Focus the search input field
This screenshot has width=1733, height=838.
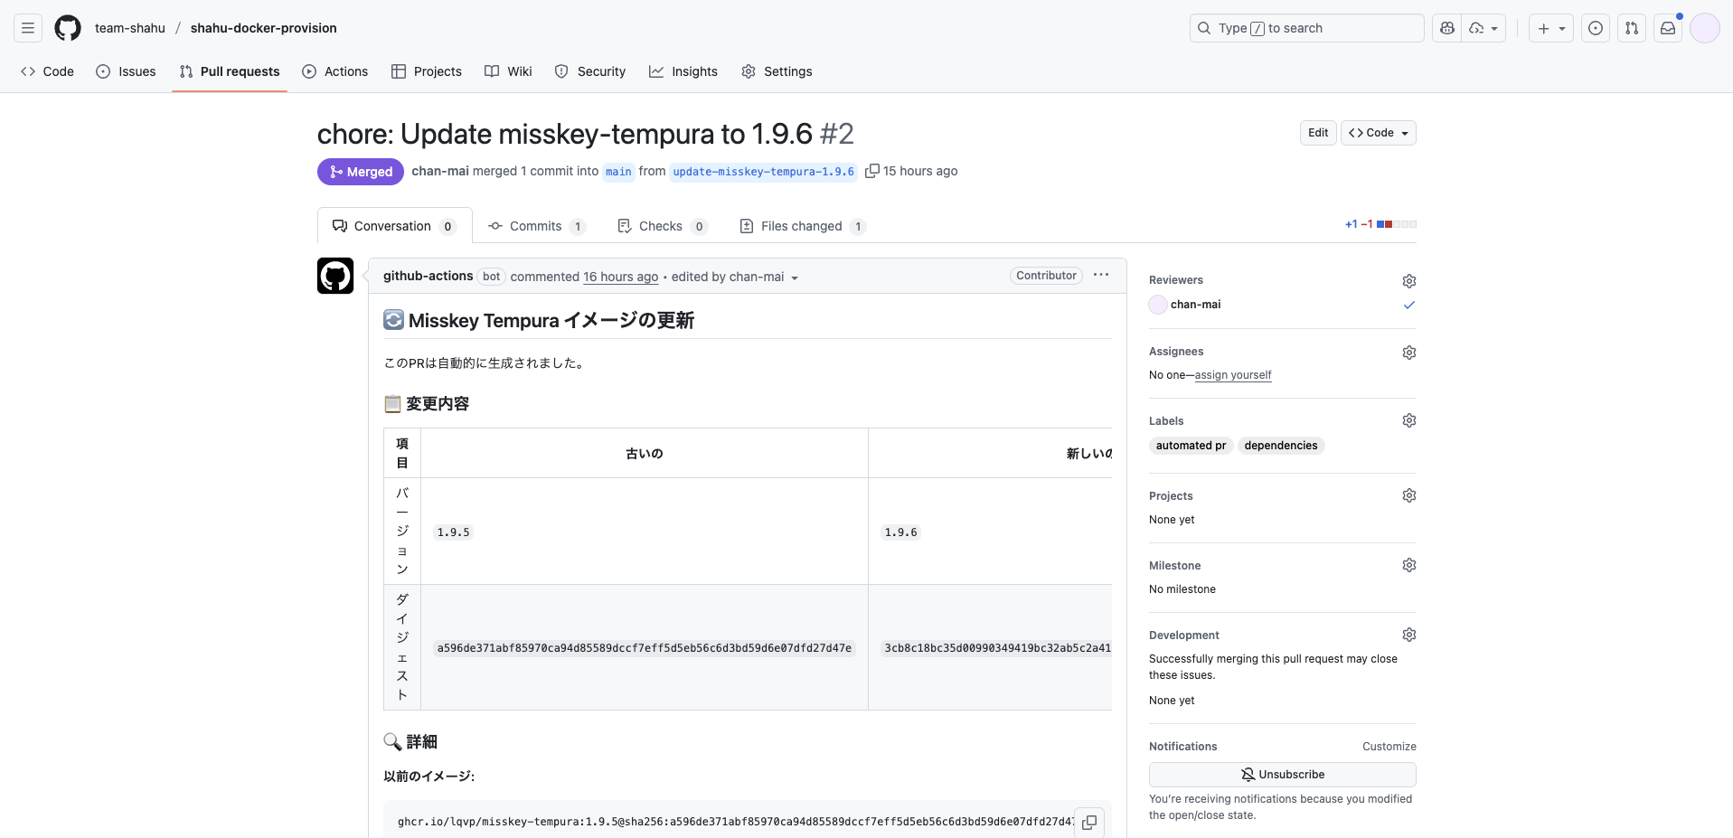[x=1306, y=28]
